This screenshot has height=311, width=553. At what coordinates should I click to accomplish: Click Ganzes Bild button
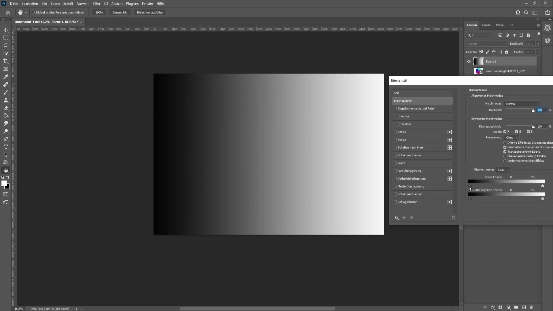tap(120, 12)
